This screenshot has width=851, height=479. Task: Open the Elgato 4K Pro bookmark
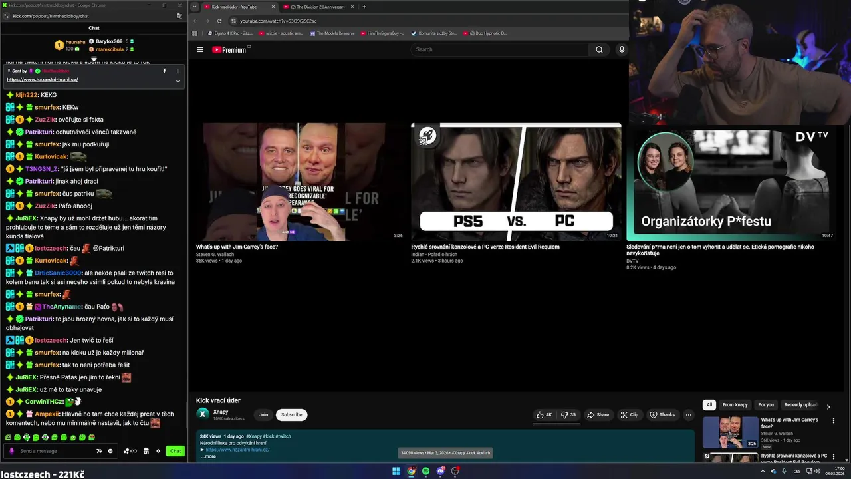pyautogui.click(x=230, y=33)
